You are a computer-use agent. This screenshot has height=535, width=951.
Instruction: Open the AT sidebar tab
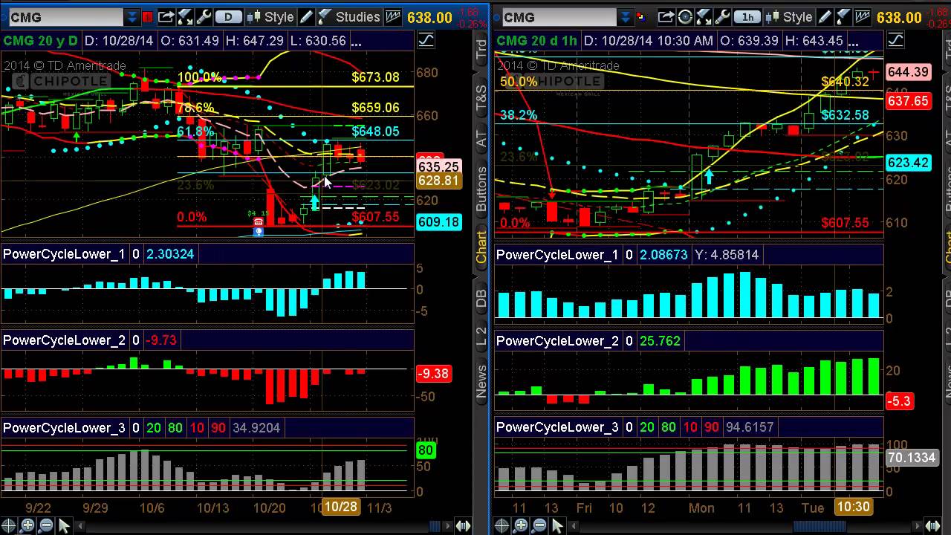pos(481,138)
